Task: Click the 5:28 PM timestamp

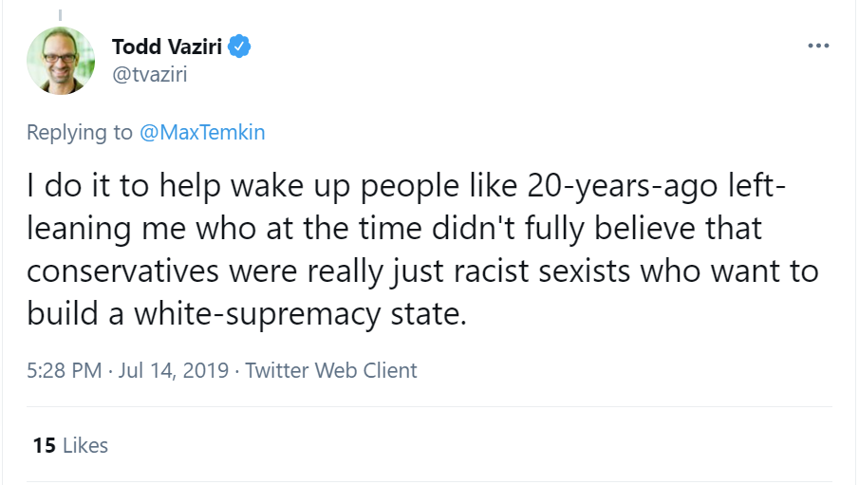Action: (64, 370)
